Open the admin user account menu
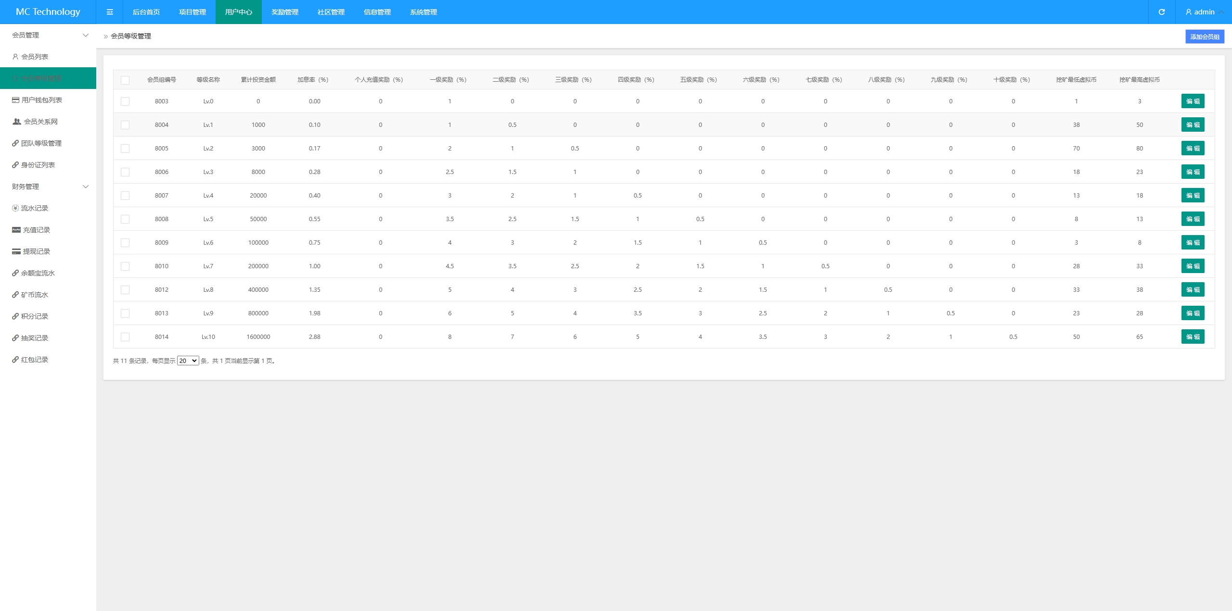Screen dimensions: 1232x611 [x=1204, y=12]
